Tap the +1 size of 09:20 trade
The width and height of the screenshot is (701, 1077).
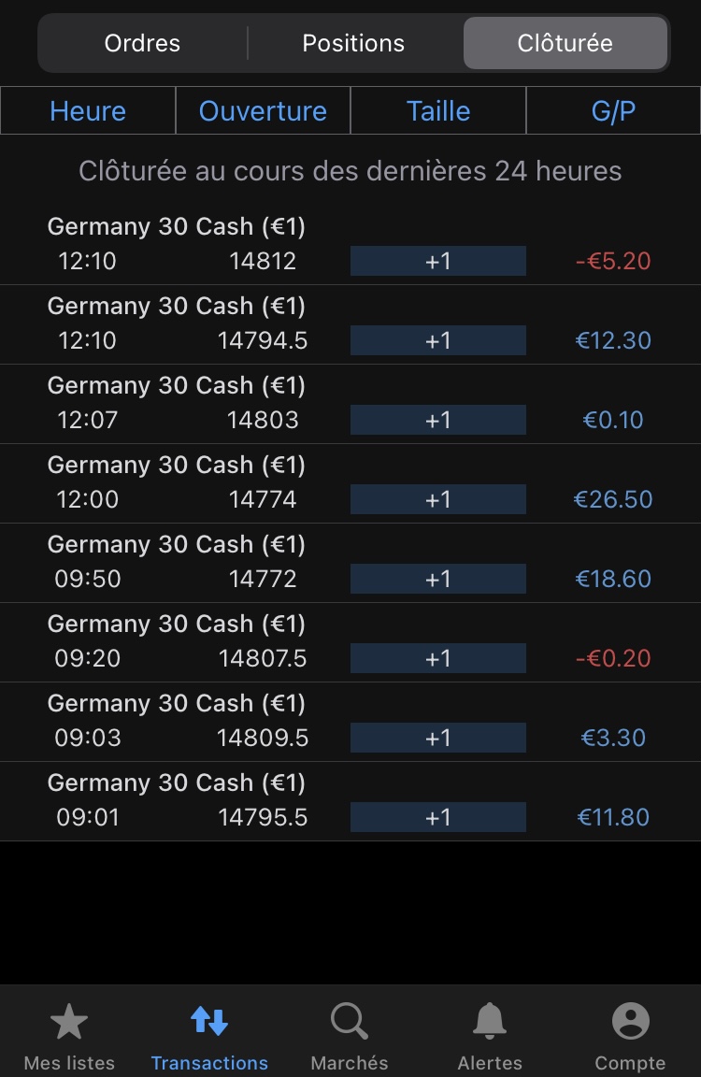click(x=437, y=658)
